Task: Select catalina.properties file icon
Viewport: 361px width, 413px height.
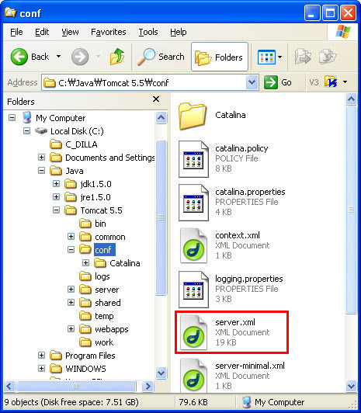Action: pyautogui.click(x=193, y=203)
